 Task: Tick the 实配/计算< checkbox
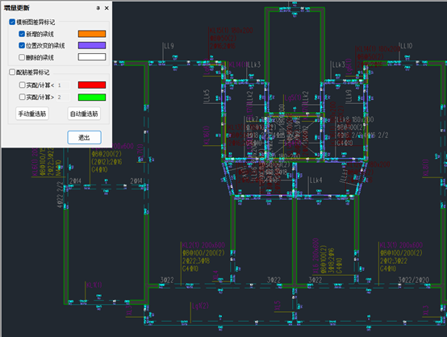[x=22, y=85]
